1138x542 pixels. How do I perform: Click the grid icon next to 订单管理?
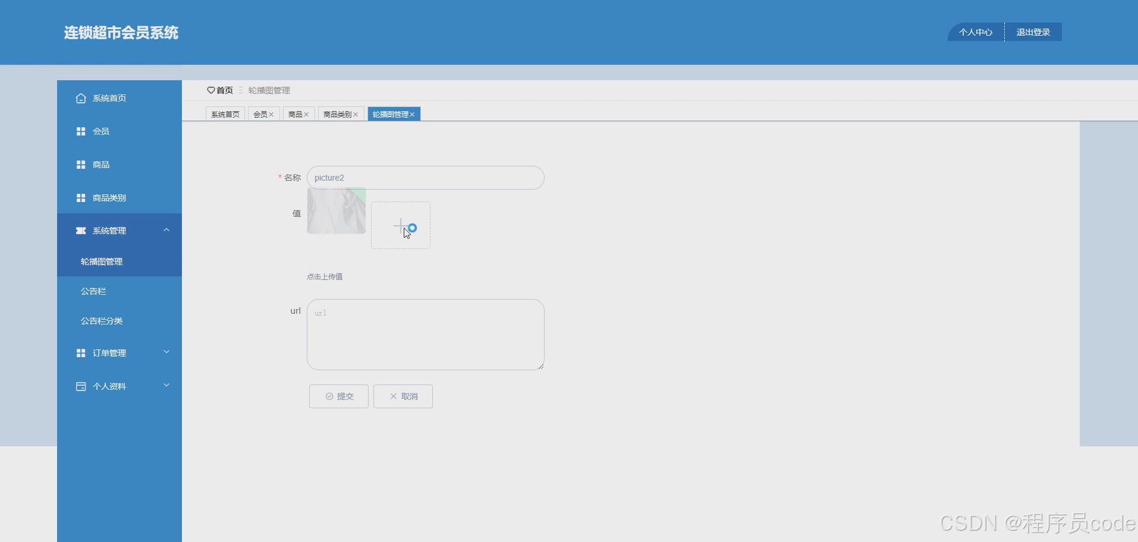tap(81, 353)
